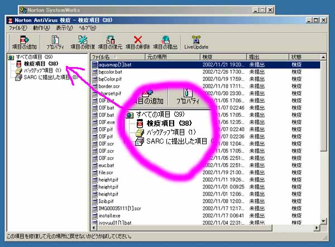Click the horizontal scrollbar thumb of file list
This screenshot has height=247, width=335.
(x=184, y=228)
